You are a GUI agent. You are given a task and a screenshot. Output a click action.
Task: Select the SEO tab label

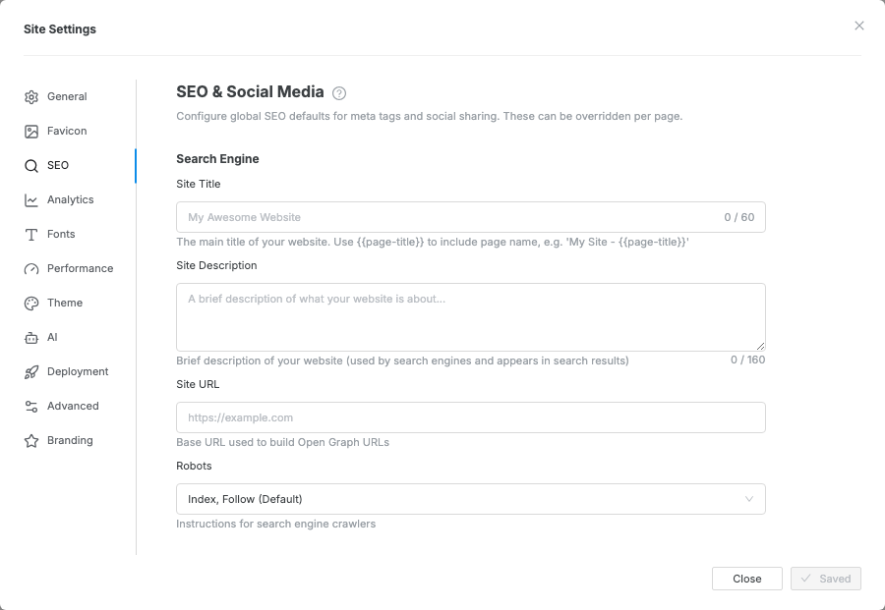(58, 165)
